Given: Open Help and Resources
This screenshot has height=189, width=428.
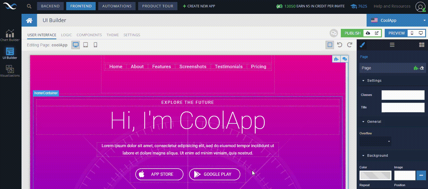Looking at the screenshot, I should click(x=392, y=6).
